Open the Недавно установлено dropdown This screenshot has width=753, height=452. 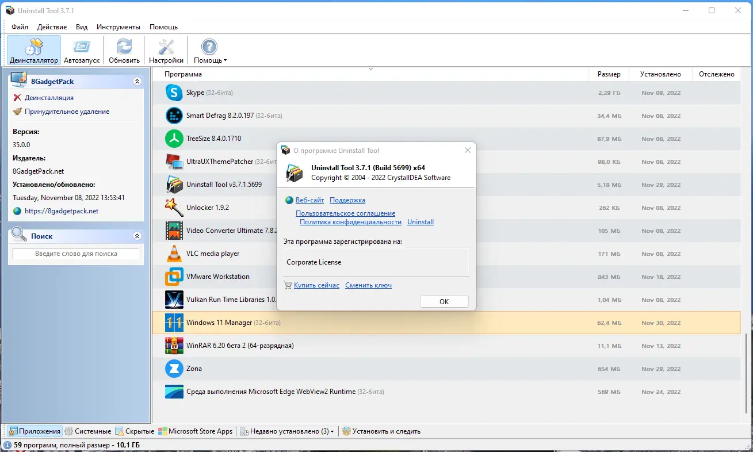[287, 431]
